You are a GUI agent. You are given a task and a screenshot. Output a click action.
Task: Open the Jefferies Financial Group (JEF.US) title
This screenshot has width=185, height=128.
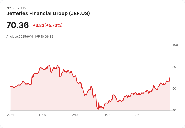tap(48, 14)
